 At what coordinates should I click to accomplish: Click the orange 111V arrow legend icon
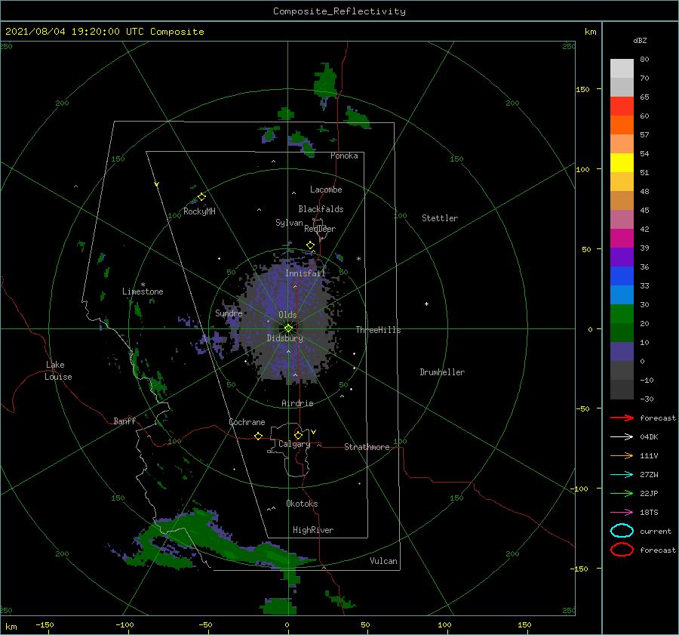(622, 455)
